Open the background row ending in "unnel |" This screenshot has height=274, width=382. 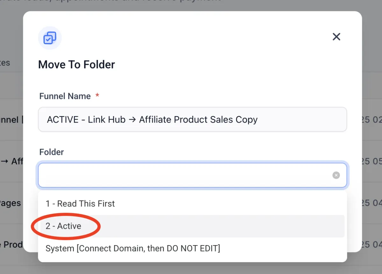(10, 120)
